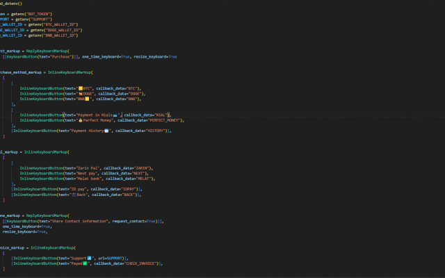
Task: Click the back arrow emoji before Back
Action: coord(74,195)
